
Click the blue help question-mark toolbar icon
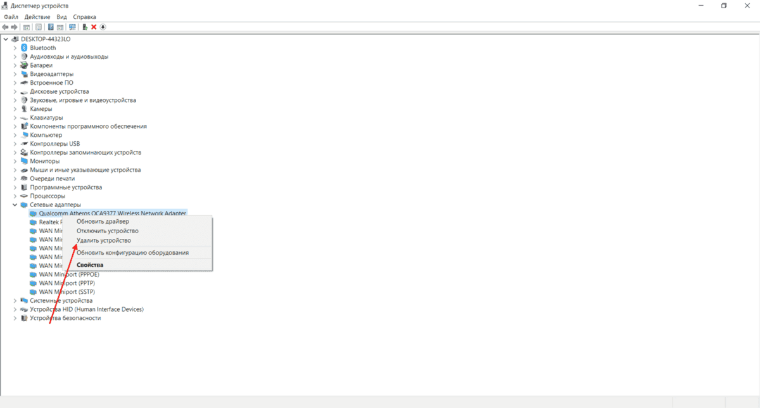click(51, 27)
